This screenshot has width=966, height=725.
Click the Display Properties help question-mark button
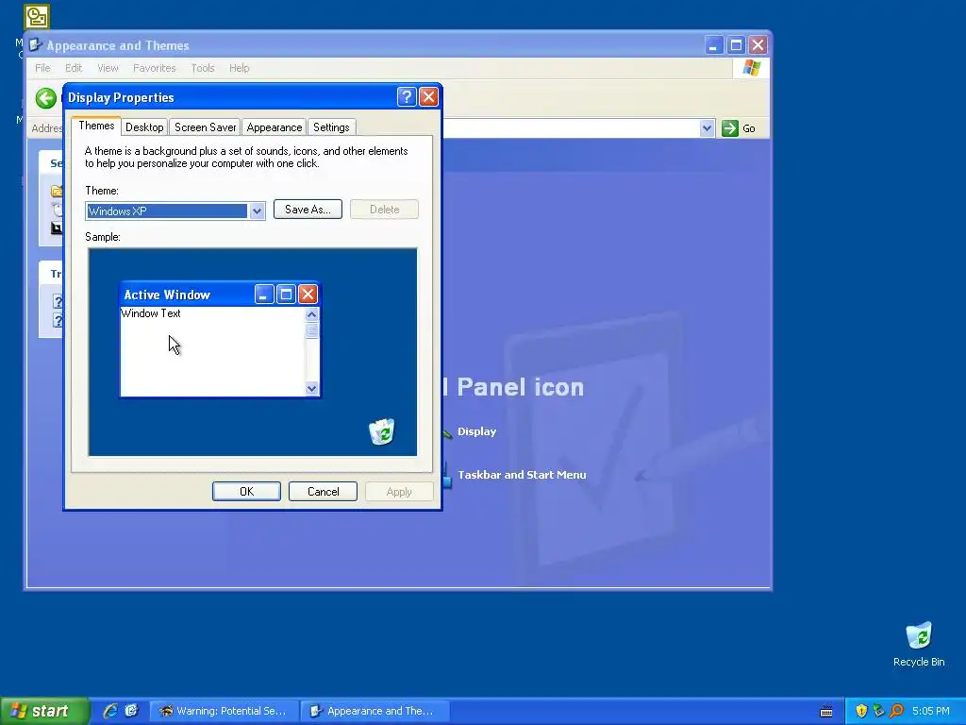[407, 97]
